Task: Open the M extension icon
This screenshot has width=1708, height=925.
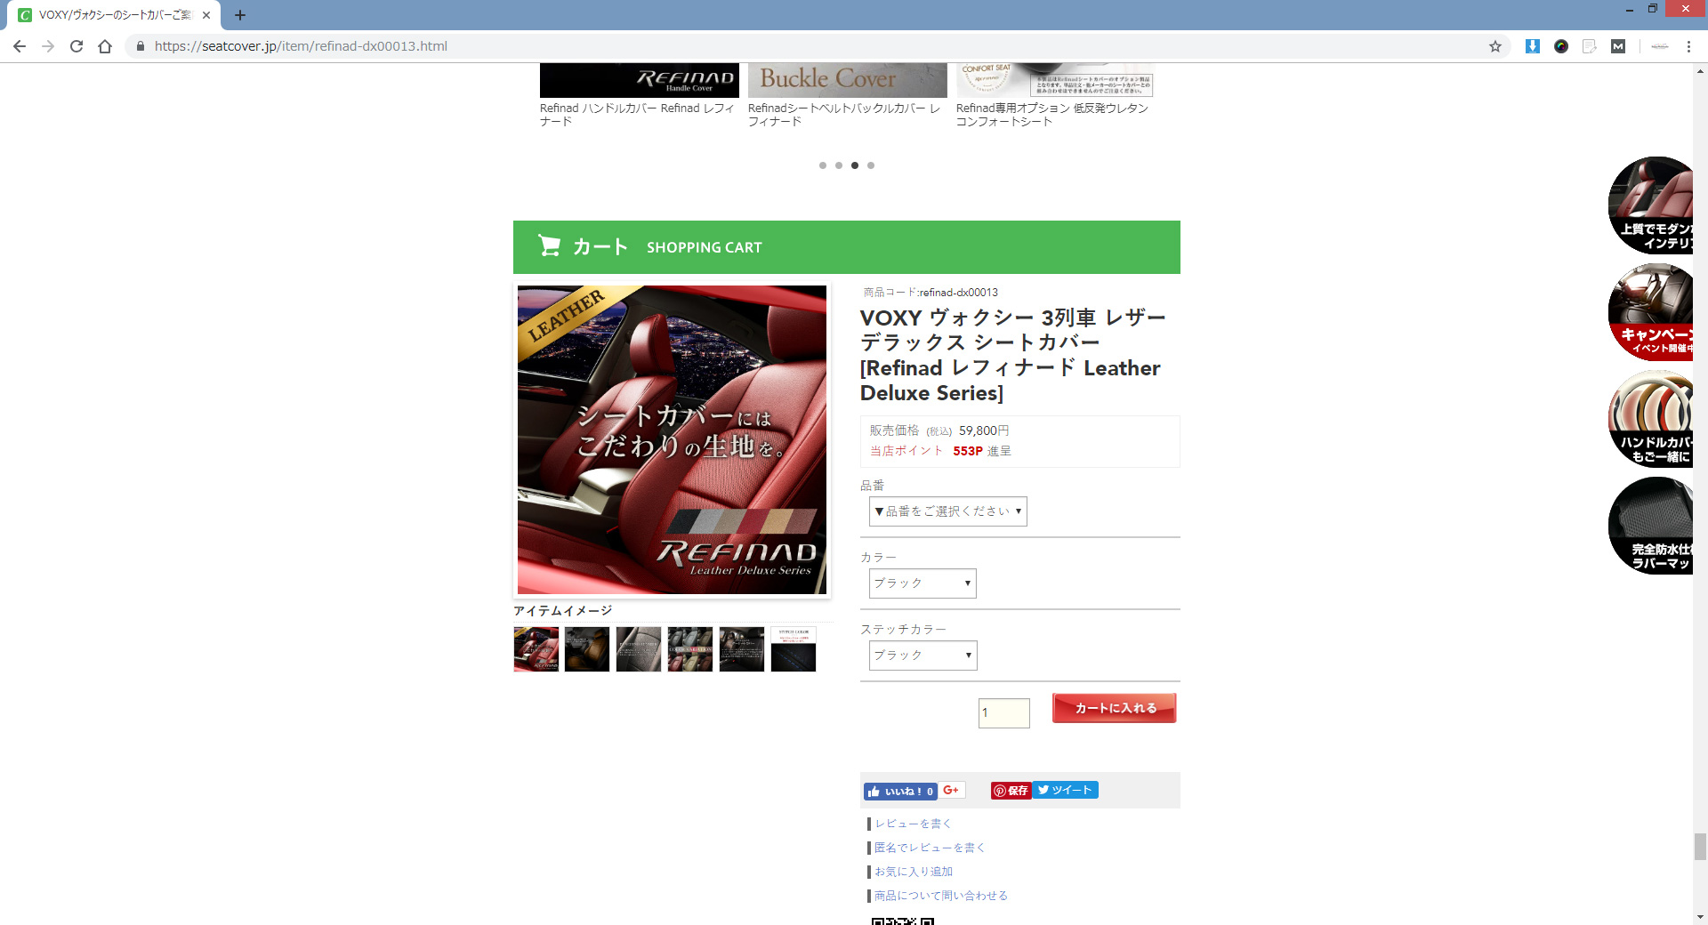Action: (x=1618, y=46)
